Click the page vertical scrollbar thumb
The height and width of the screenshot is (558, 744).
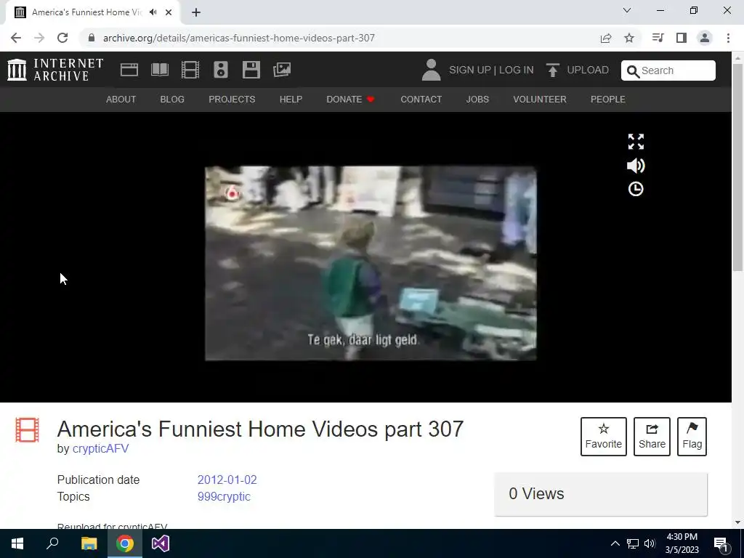click(738, 167)
